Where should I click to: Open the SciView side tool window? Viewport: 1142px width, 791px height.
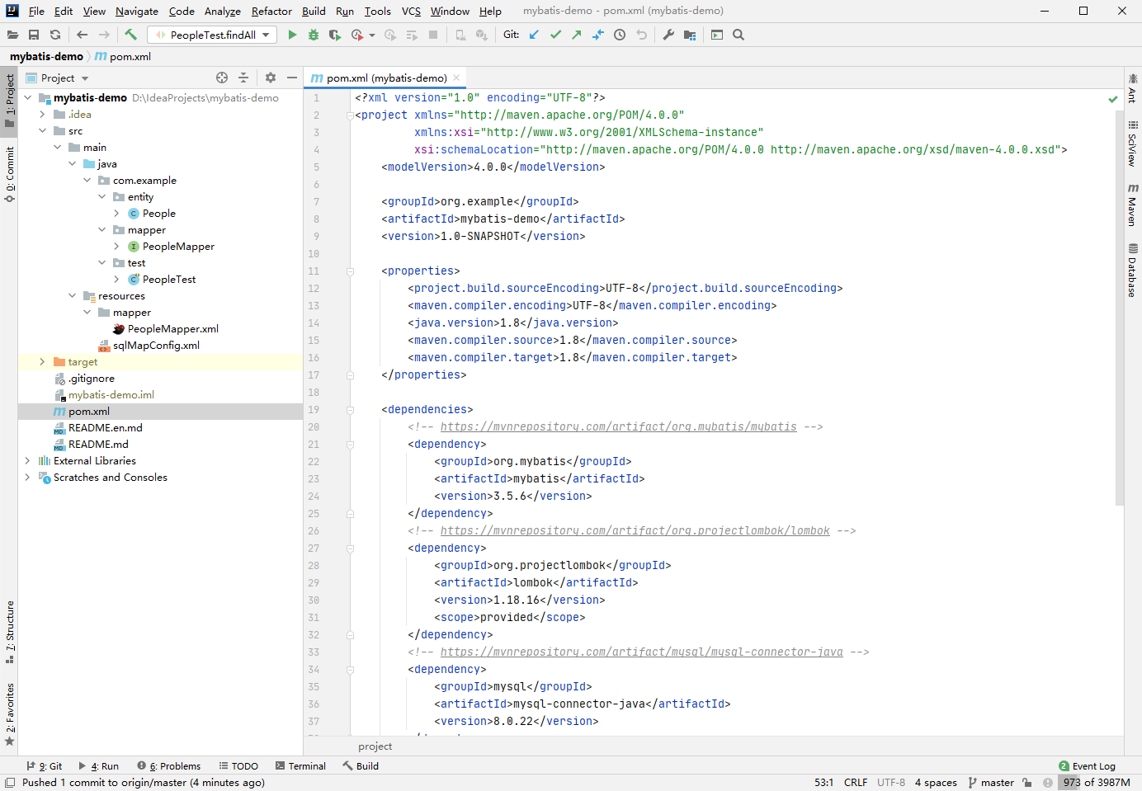point(1133,144)
